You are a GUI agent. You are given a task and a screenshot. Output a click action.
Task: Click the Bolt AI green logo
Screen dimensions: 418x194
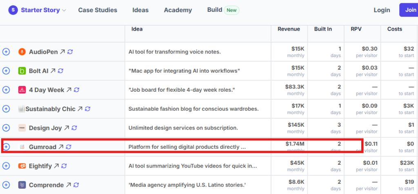pos(22,71)
